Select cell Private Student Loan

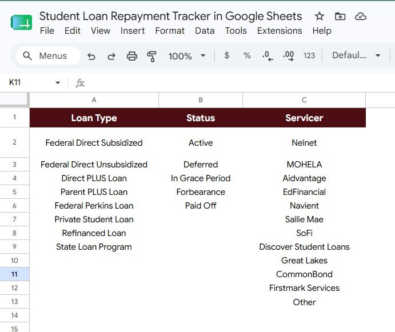[x=94, y=219]
